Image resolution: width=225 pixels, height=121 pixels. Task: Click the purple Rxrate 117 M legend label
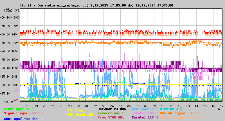coord(145,117)
